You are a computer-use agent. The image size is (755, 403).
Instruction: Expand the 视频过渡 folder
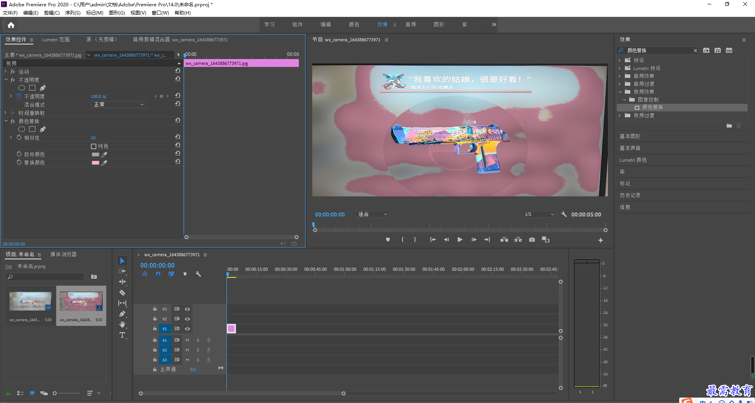coord(620,115)
